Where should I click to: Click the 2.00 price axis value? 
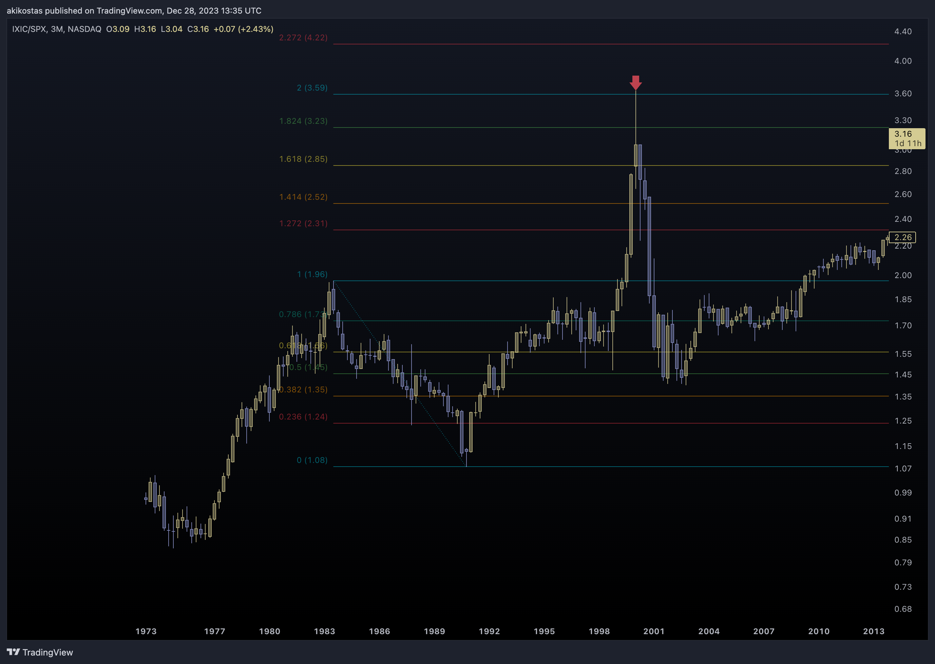pos(903,275)
